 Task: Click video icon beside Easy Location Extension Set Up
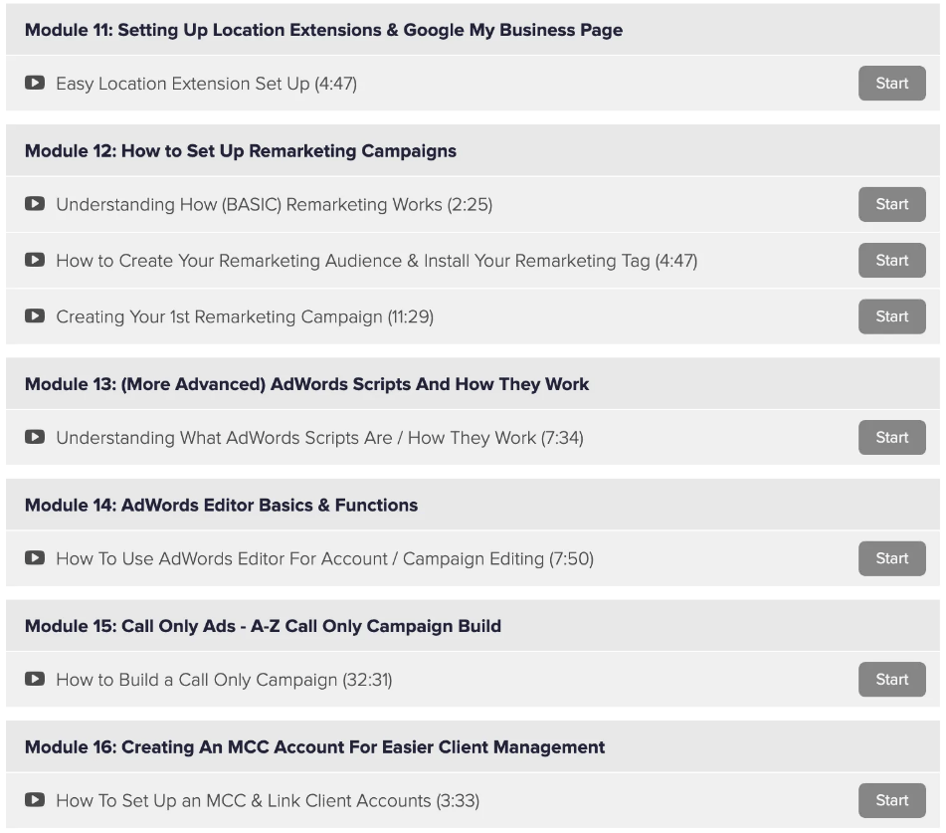[x=35, y=84]
